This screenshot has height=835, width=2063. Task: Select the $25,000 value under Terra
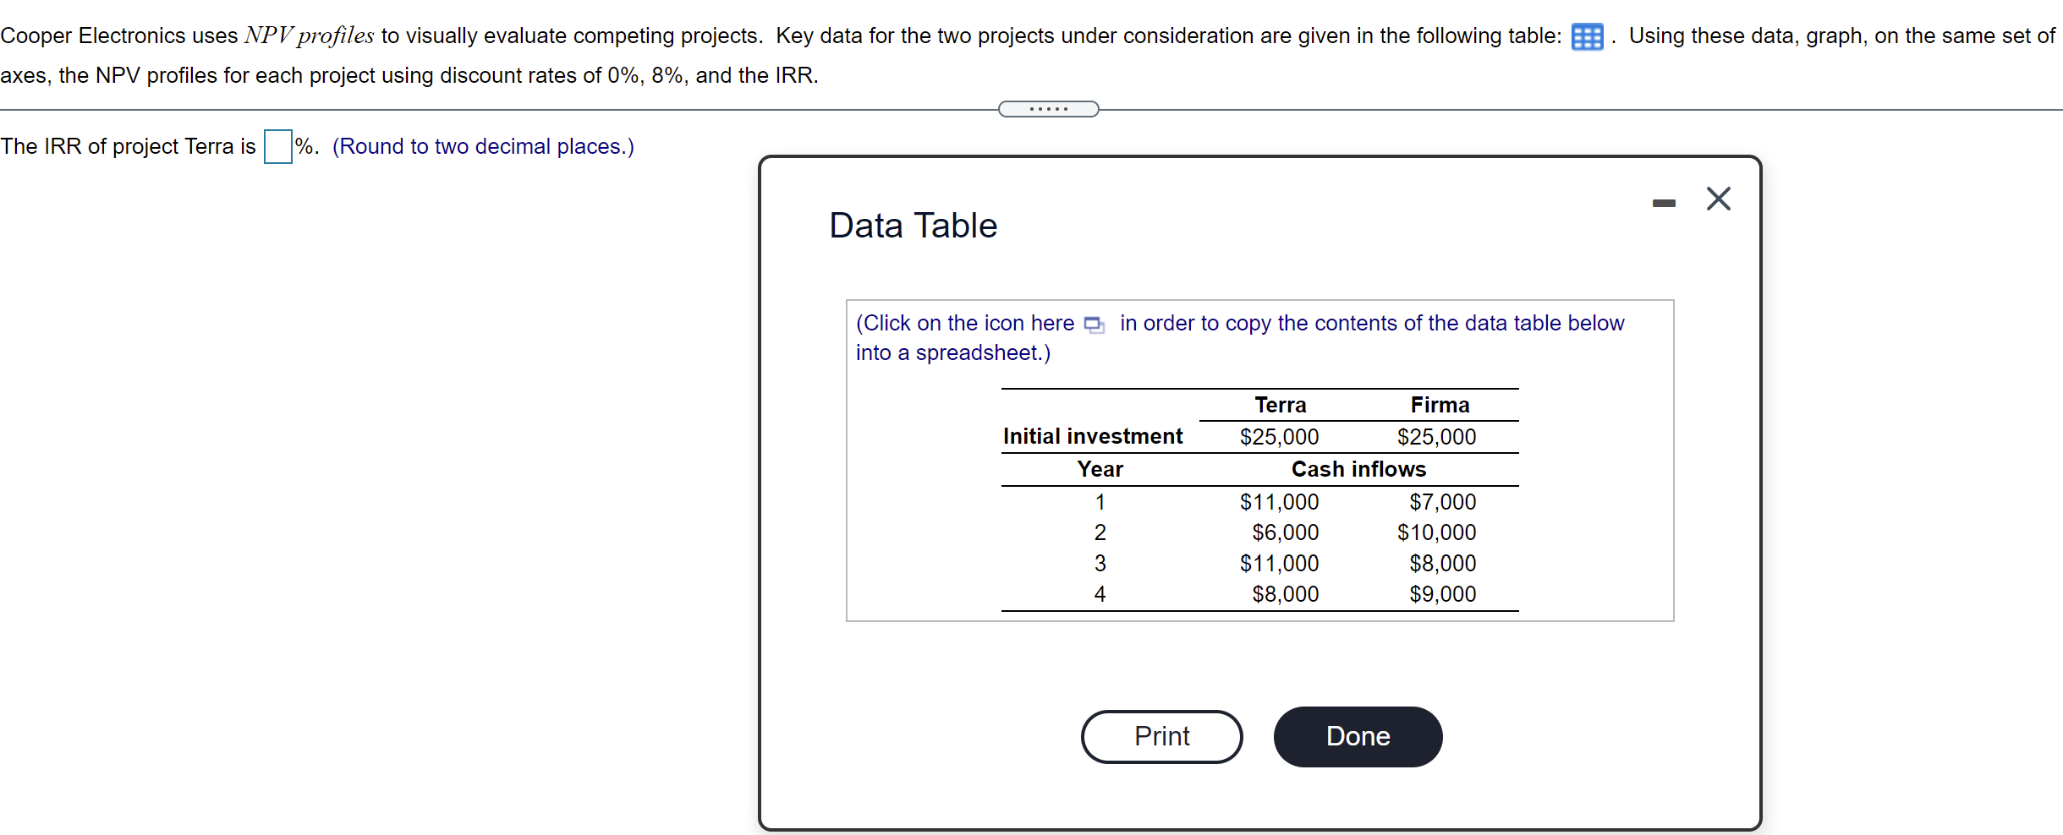(1279, 436)
